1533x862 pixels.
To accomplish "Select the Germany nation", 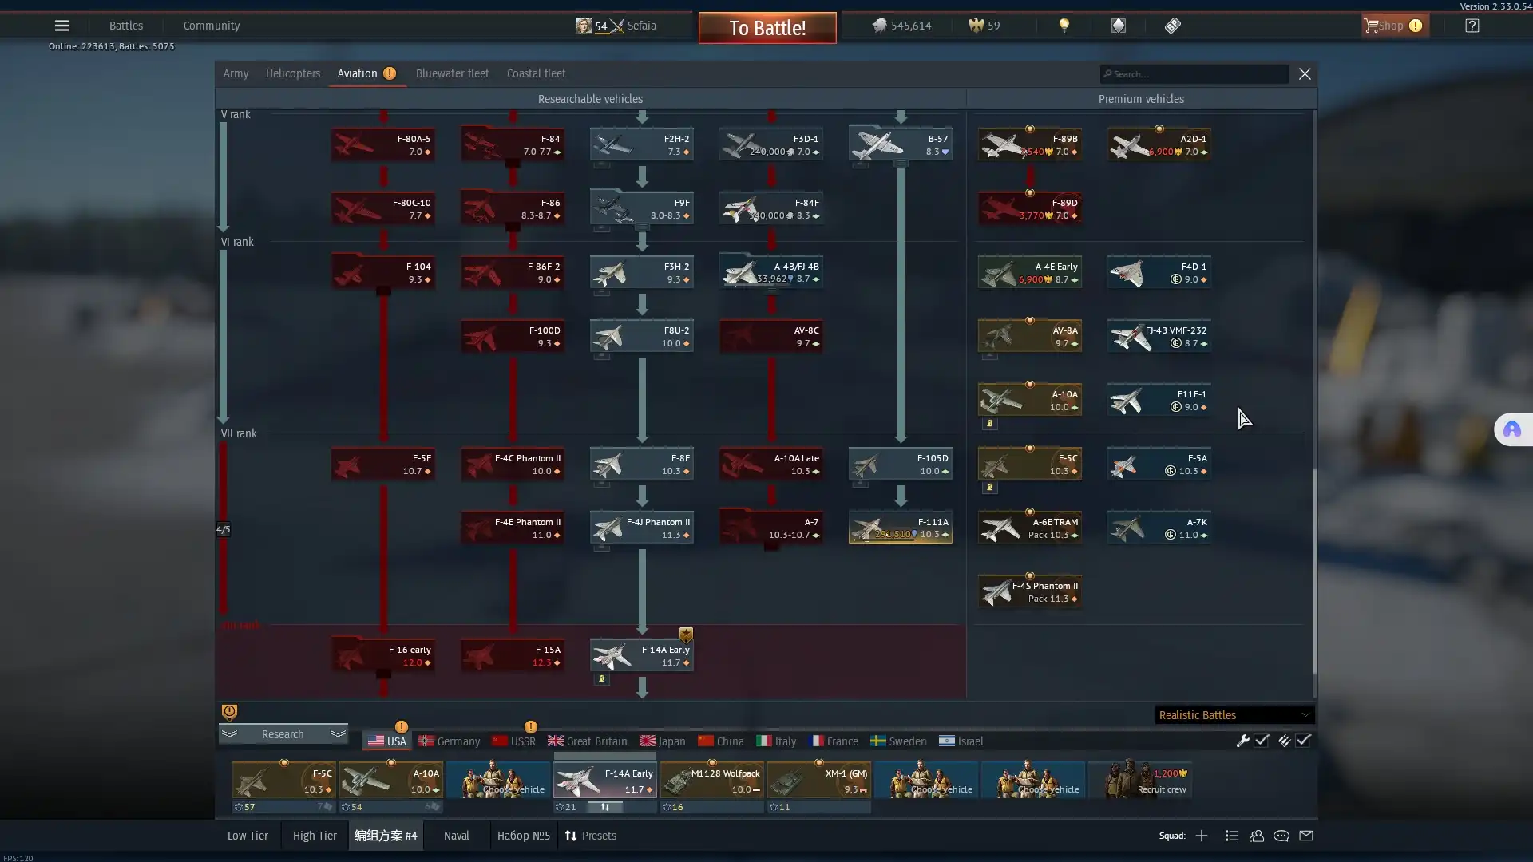I will point(450,741).
